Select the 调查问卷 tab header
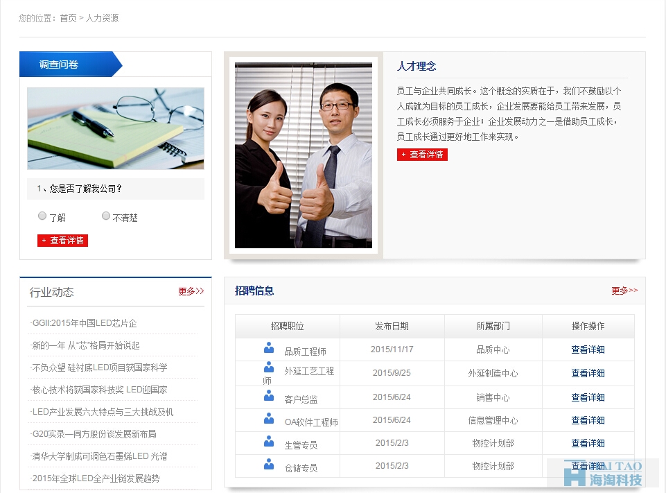The width and height of the screenshot is (666, 493). coord(71,64)
